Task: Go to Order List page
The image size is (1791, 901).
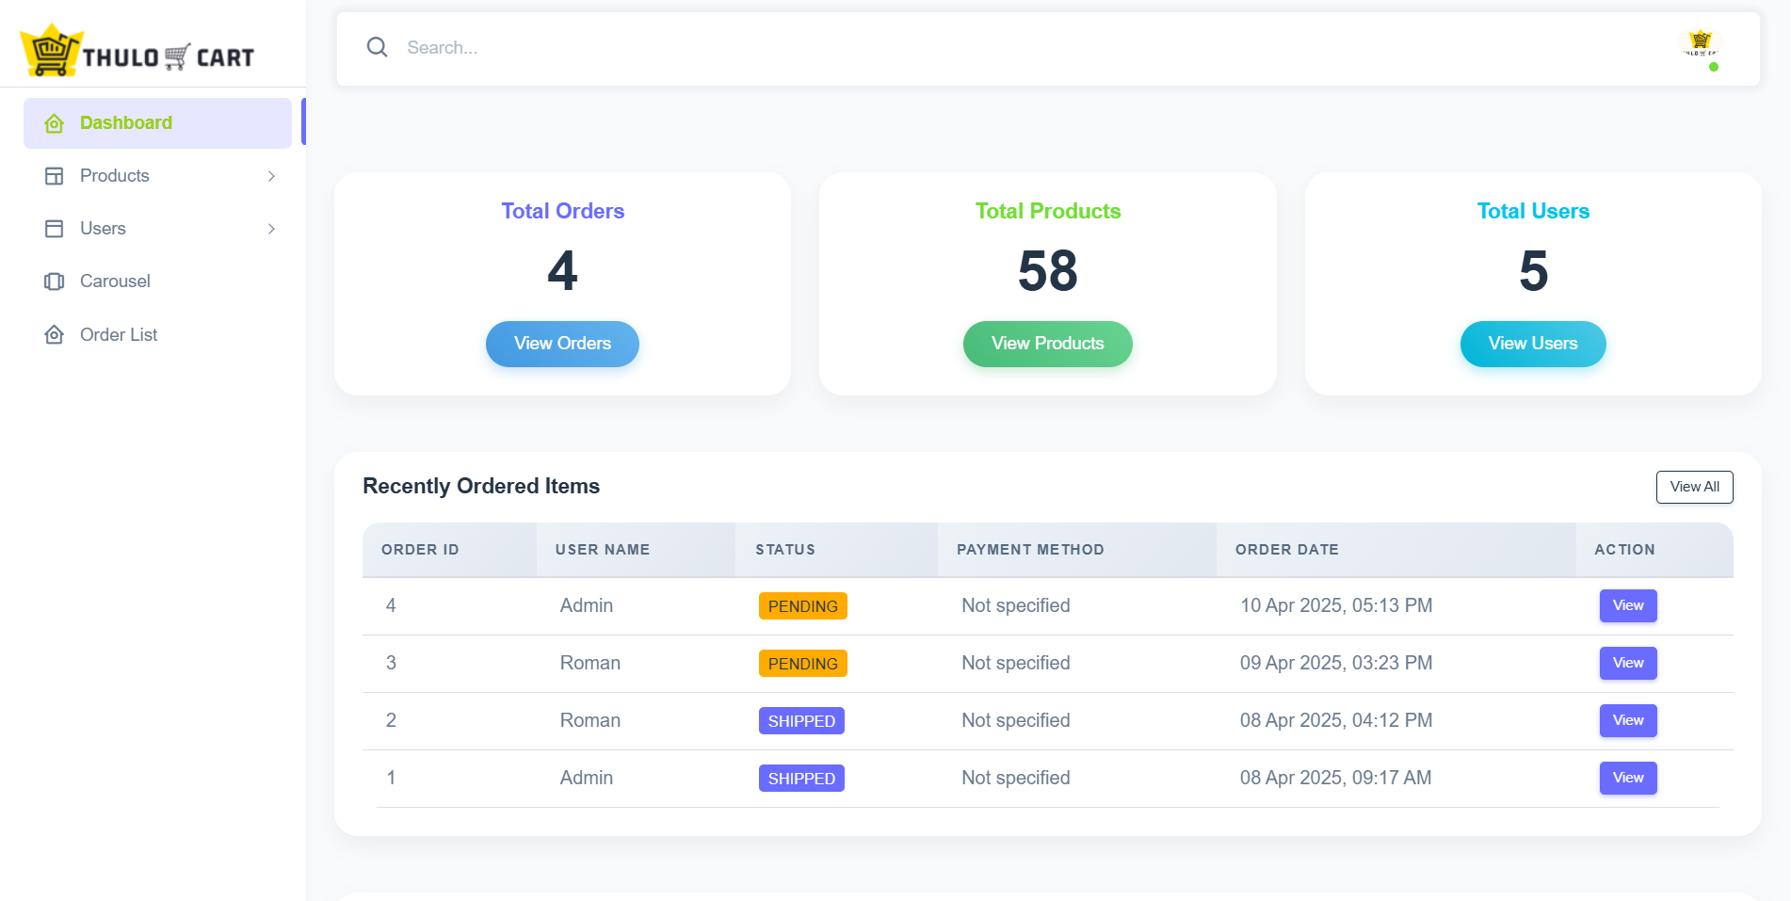Action: click(x=119, y=335)
